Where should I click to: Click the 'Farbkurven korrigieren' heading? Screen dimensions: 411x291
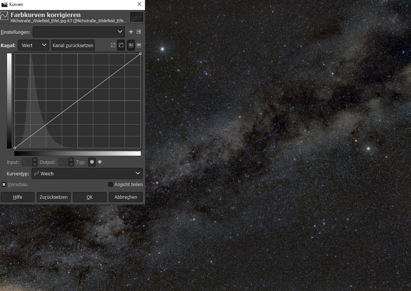coord(46,14)
